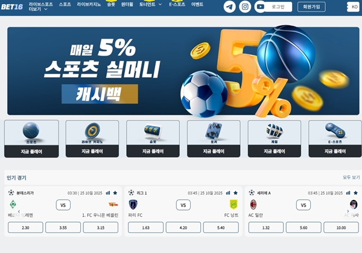Open the Instagram icon in header
Image resolution: width=362 pixels, height=253 pixels.
pos(245,7)
